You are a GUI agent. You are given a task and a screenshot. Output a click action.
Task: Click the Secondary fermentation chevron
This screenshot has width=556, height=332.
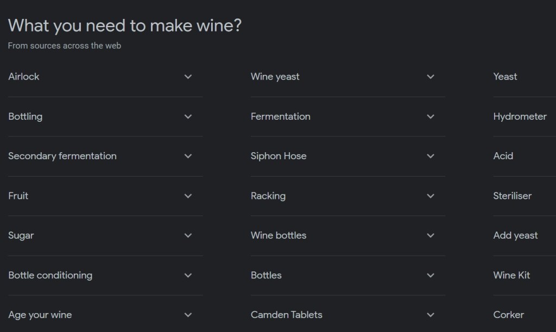coord(188,156)
